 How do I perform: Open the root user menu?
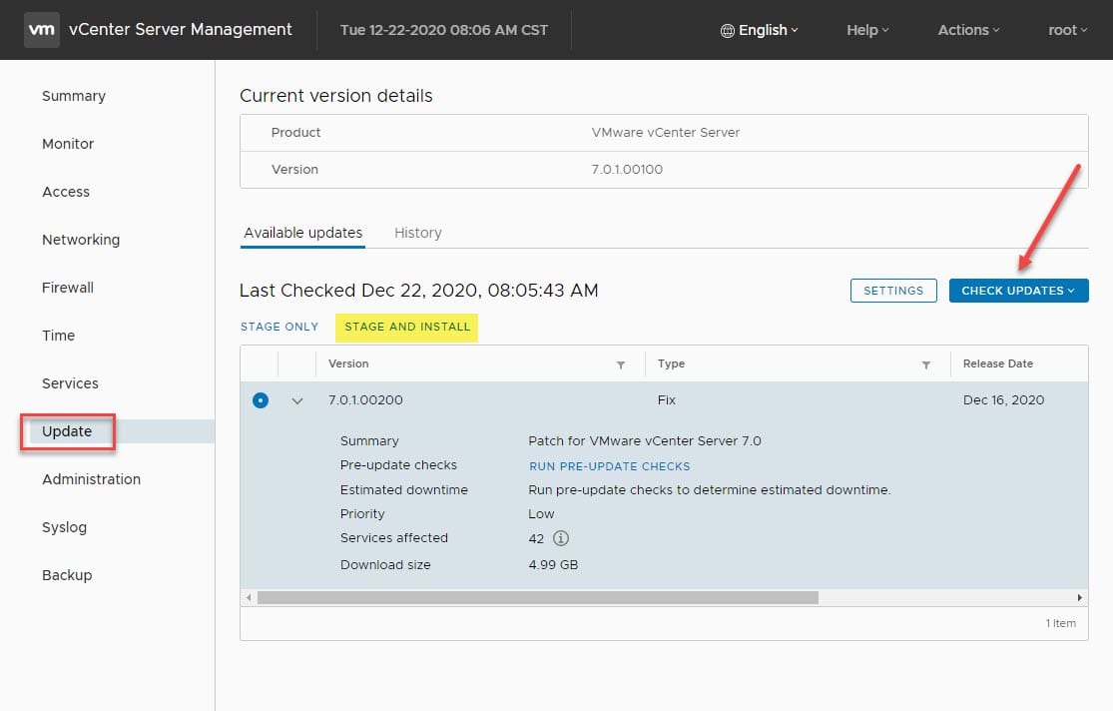coord(1067,30)
